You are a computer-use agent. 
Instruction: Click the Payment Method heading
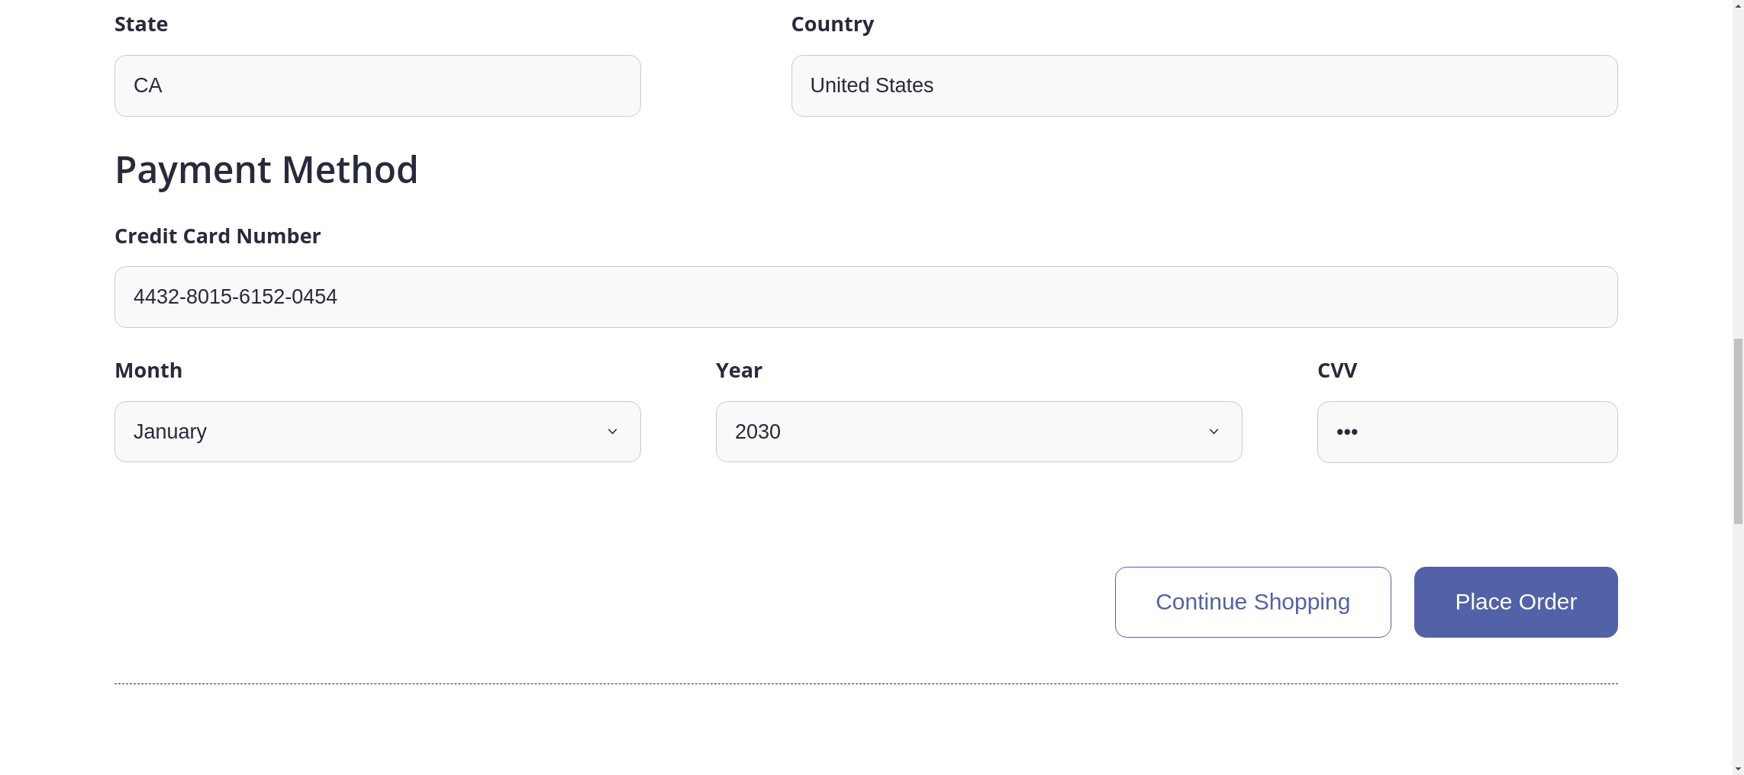pos(266,169)
